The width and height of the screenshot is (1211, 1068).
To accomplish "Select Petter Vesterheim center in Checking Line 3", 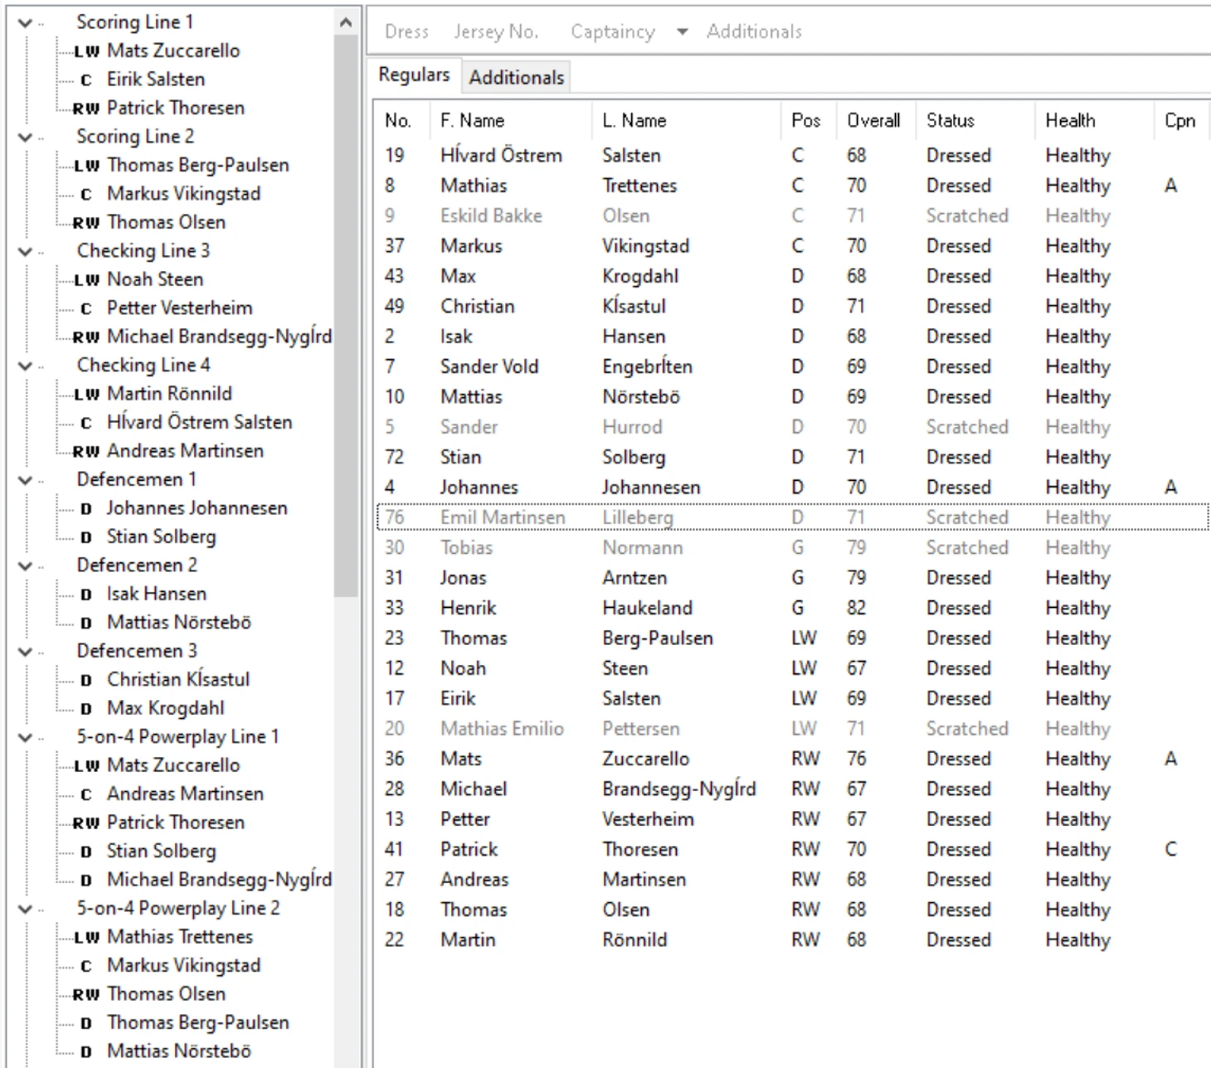I will coord(179,308).
